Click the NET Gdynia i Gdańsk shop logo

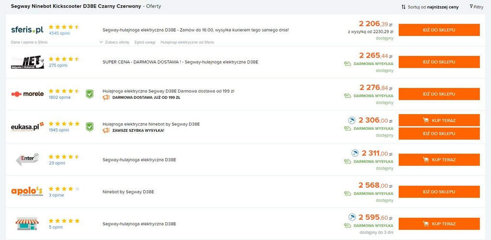click(x=27, y=62)
